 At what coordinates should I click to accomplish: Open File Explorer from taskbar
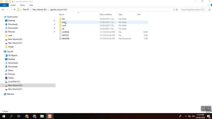[x=42, y=116]
